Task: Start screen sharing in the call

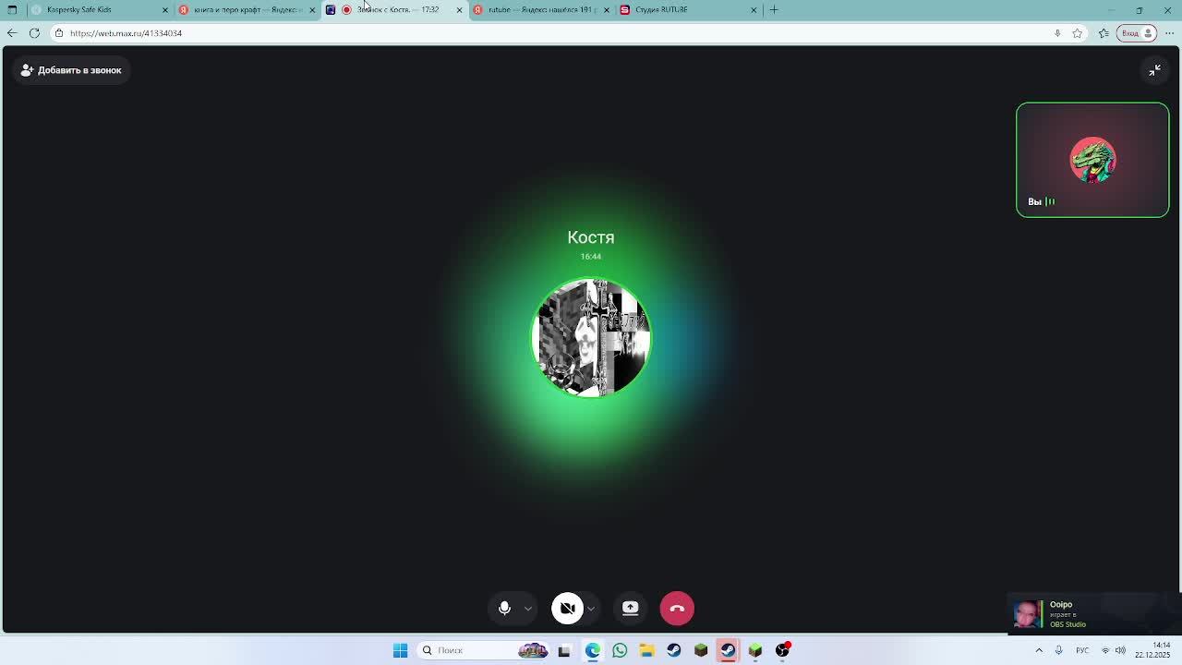Action: 630,608
